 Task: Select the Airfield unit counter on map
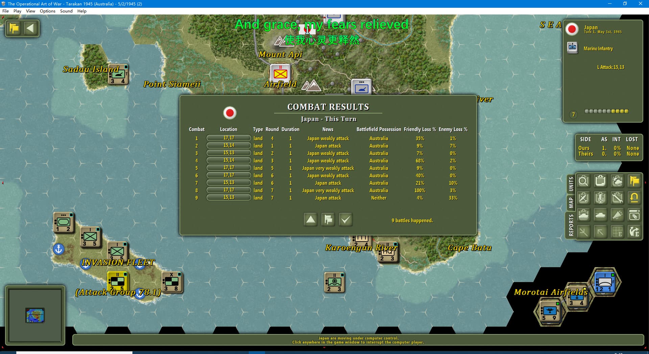click(x=280, y=73)
